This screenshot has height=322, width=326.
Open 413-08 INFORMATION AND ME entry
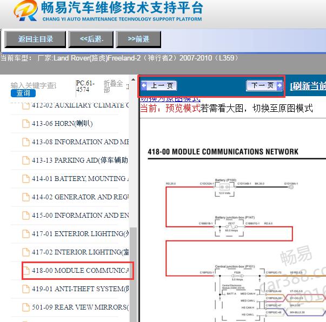click(80, 142)
